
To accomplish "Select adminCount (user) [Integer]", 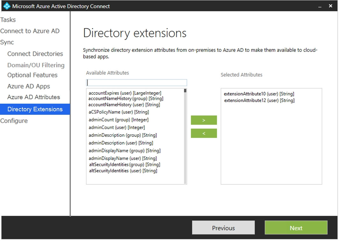I will [117, 127].
